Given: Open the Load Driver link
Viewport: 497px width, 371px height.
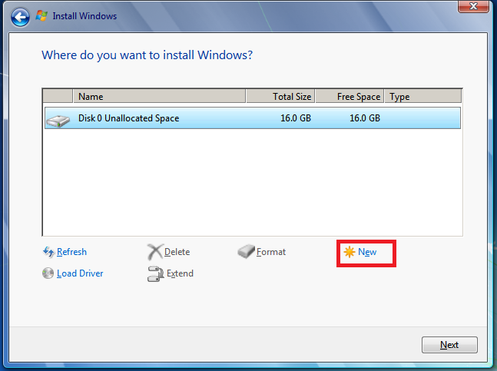Looking at the screenshot, I should pyautogui.click(x=80, y=273).
